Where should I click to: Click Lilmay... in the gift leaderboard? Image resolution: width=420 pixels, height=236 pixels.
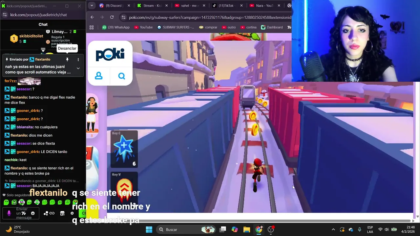60,32
